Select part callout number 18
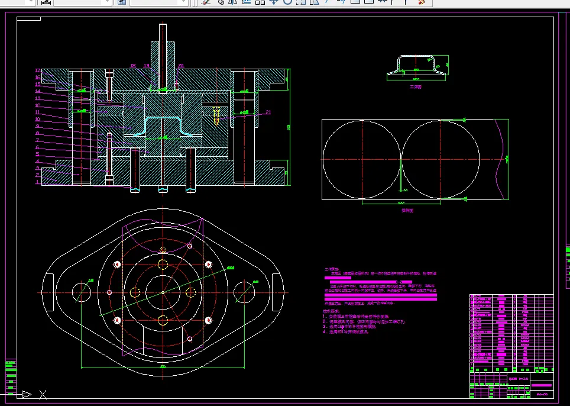570x406 pixels. click(132, 66)
